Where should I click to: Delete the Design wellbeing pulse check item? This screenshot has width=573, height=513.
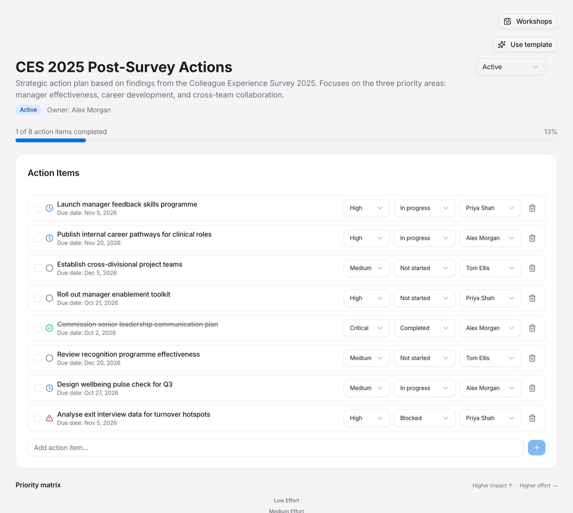click(532, 388)
